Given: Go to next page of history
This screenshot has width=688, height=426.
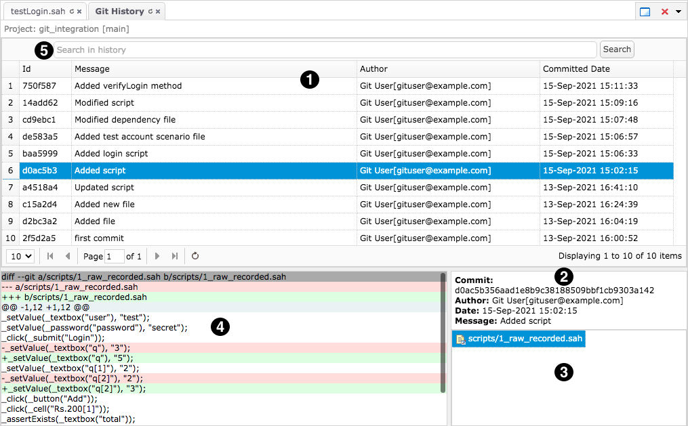Looking at the screenshot, I should point(158,256).
